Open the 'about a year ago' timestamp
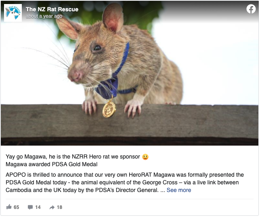 (x=44, y=16)
